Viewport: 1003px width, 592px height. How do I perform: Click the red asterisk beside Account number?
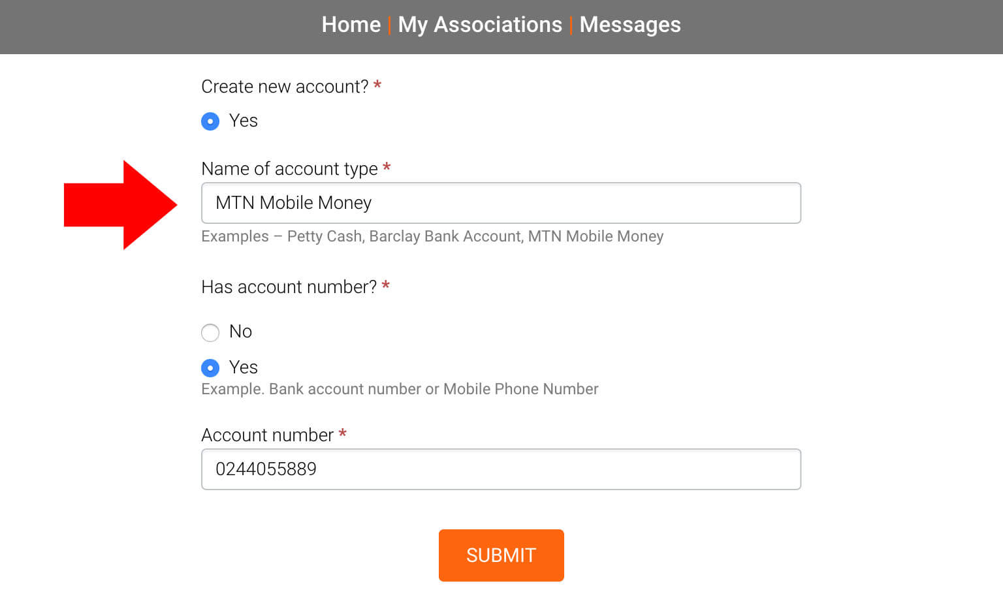tap(342, 434)
